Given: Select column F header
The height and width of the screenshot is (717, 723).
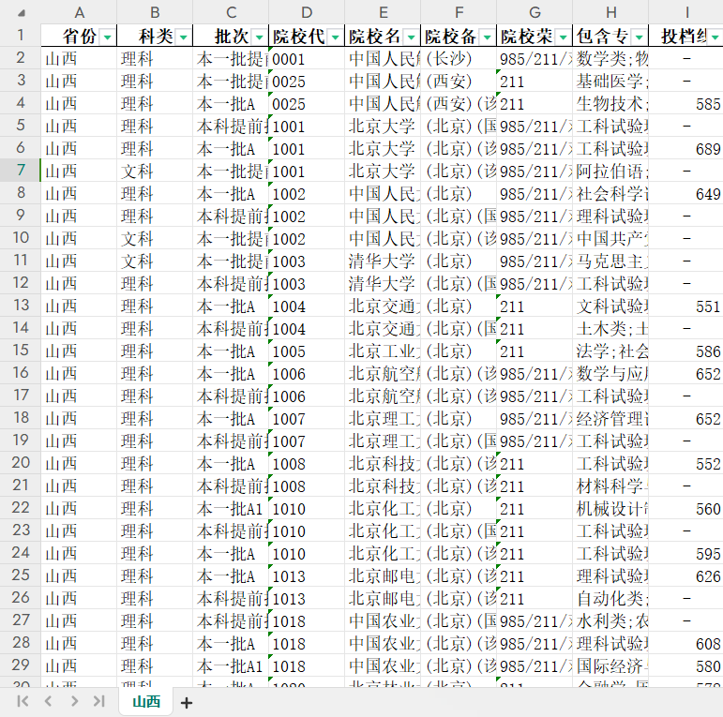Looking at the screenshot, I should pos(459,12).
